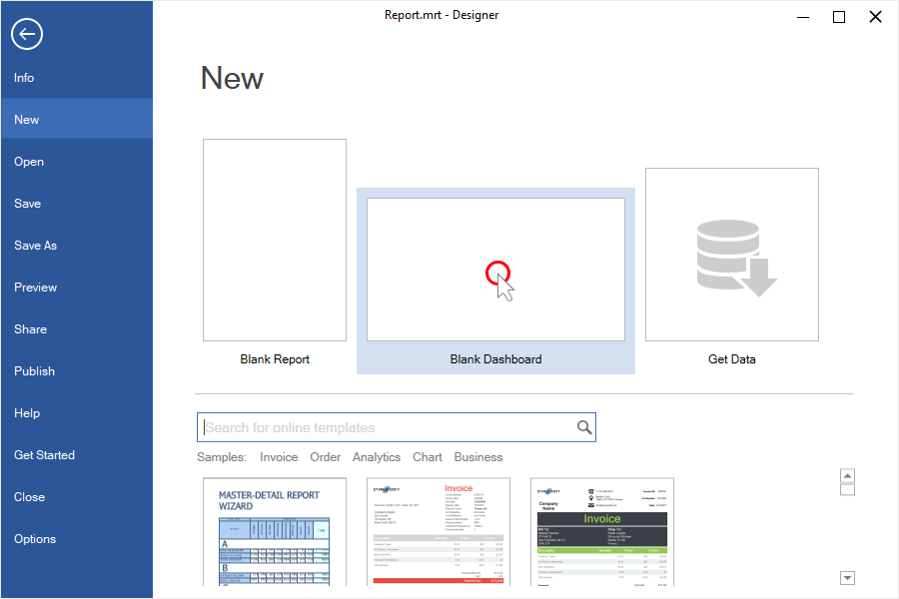The height and width of the screenshot is (599, 899).
Task: Show Analytics sample templates
Action: tap(377, 457)
